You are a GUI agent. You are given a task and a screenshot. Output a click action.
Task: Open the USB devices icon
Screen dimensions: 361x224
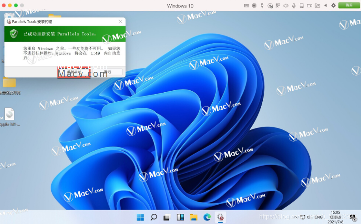[x=262, y=6]
